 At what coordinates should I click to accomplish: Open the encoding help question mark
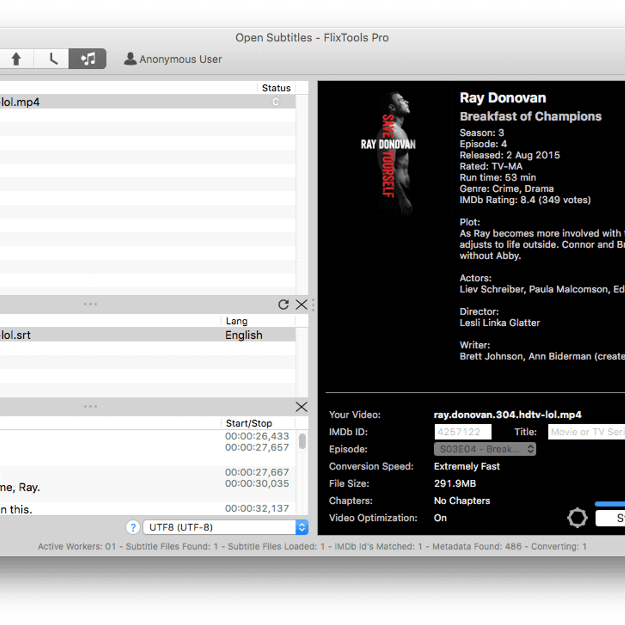[x=133, y=527]
